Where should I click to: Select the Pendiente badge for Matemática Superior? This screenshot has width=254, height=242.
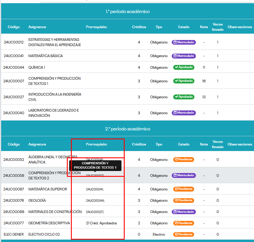184,189
